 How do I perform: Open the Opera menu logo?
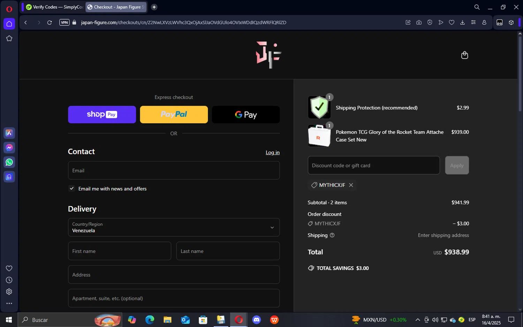tap(9, 9)
